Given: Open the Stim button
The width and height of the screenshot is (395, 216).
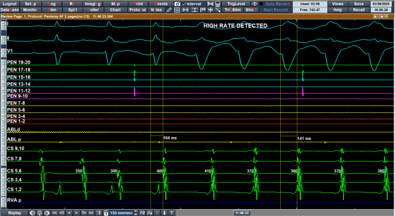Looking at the screenshot, I should tap(52, 10).
